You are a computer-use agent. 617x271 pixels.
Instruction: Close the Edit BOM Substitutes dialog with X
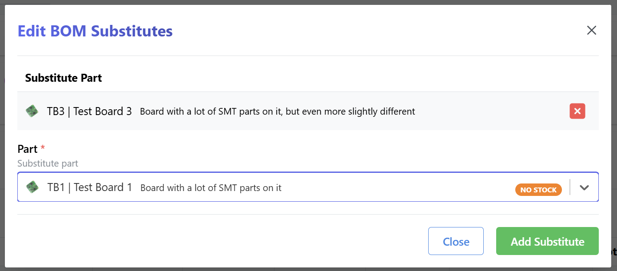pos(591,30)
